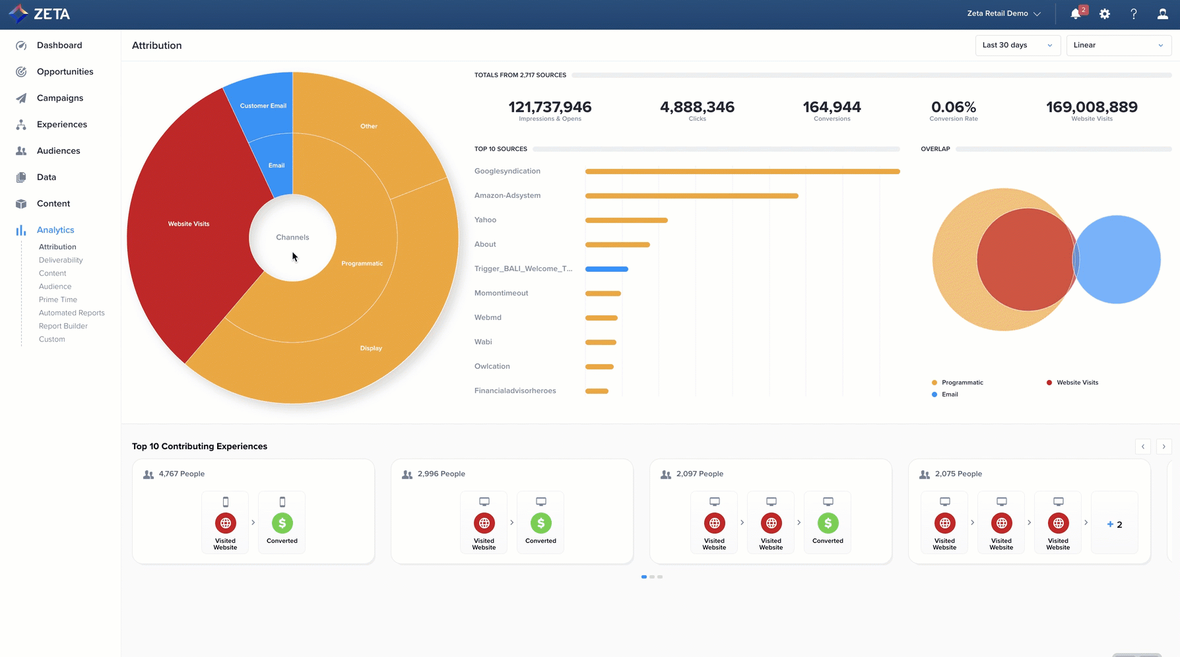Click the Campaigns paper plane icon
The width and height of the screenshot is (1180, 657).
click(x=21, y=98)
